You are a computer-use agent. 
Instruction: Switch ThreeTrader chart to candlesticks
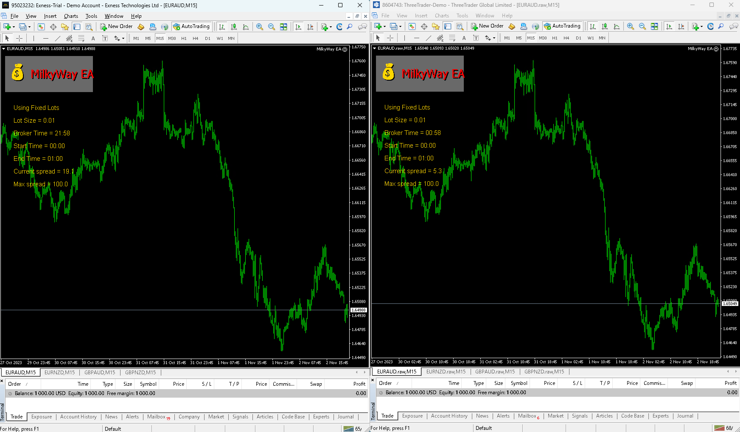(x=605, y=26)
